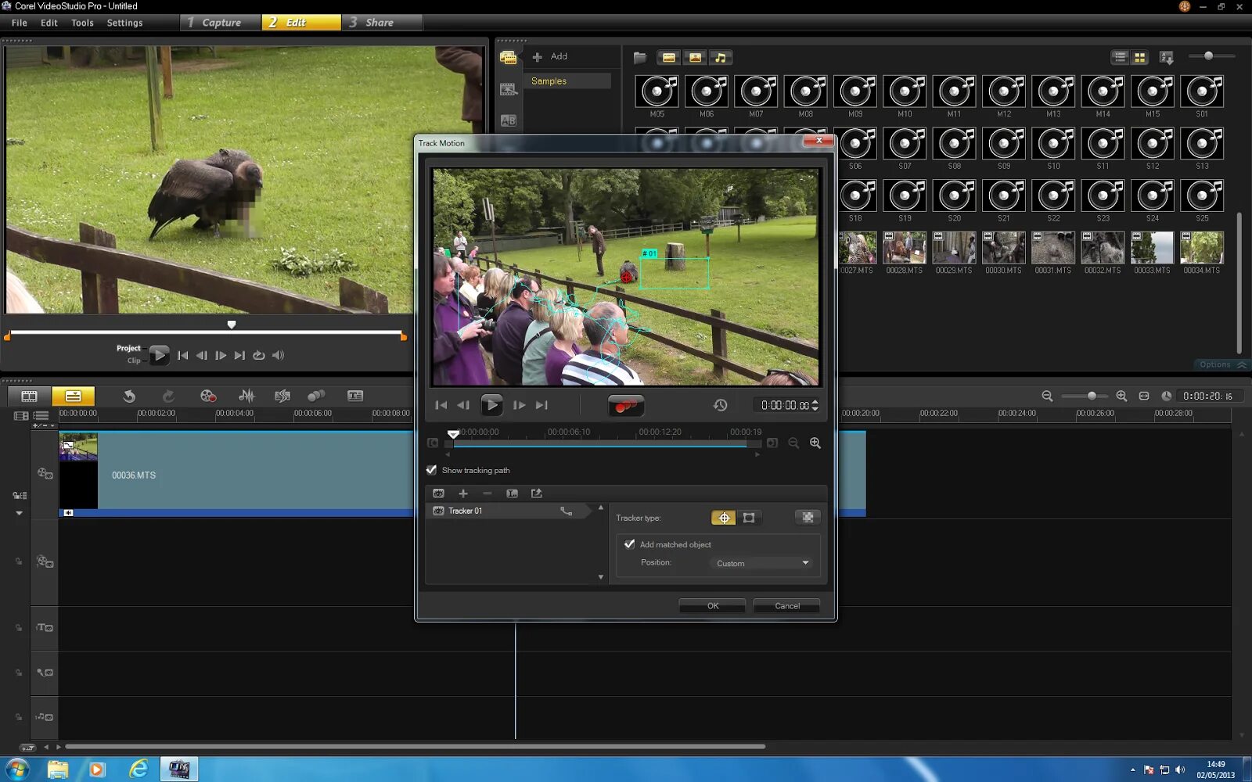Play the project in main preview
1252x782 pixels.
click(159, 355)
